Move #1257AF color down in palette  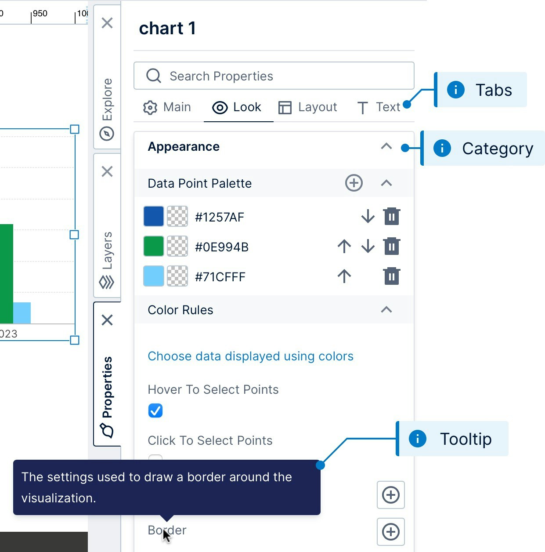(x=368, y=217)
